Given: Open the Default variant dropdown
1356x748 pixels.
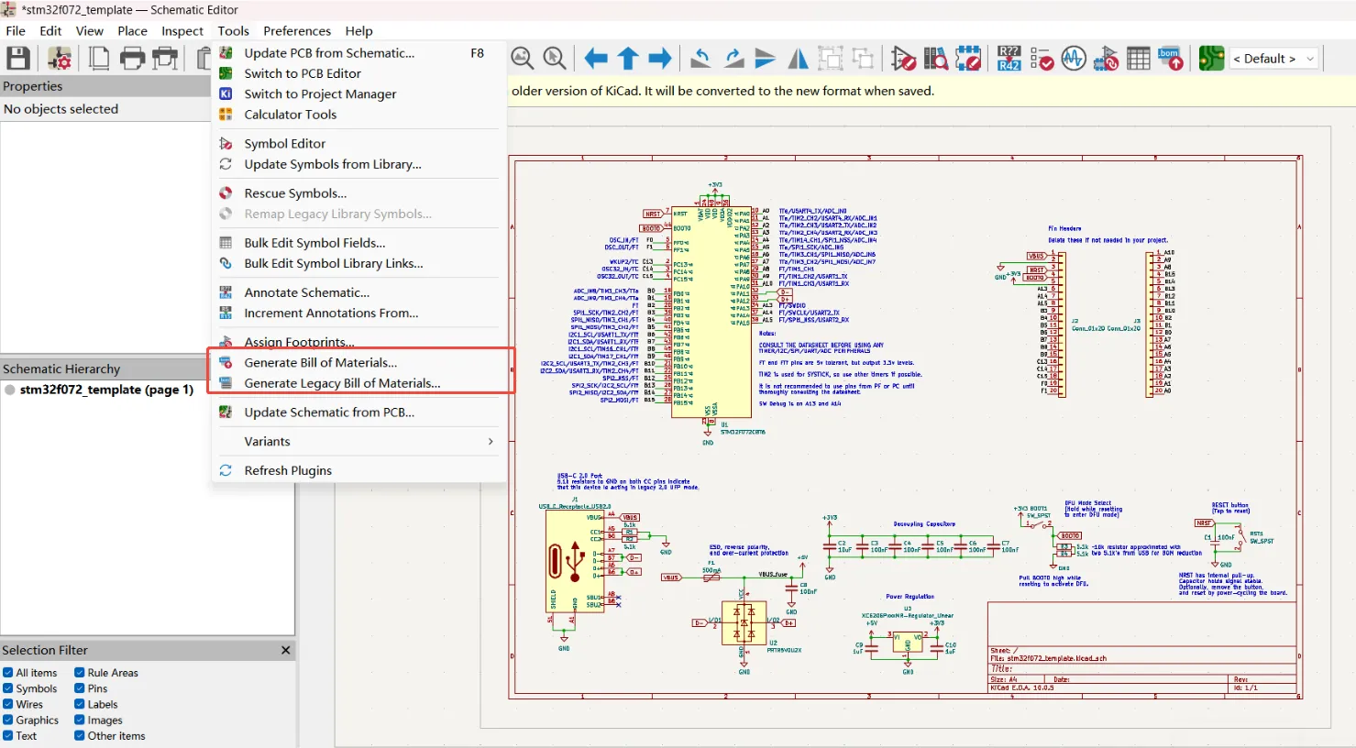Looking at the screenshot, I should pyautogui.click(x=1273, y=59).
